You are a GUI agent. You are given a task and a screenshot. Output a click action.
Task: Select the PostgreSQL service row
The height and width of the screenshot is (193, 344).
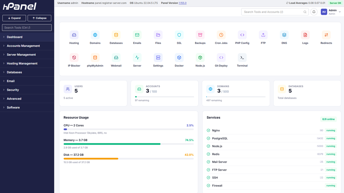(x=272, y=138)
